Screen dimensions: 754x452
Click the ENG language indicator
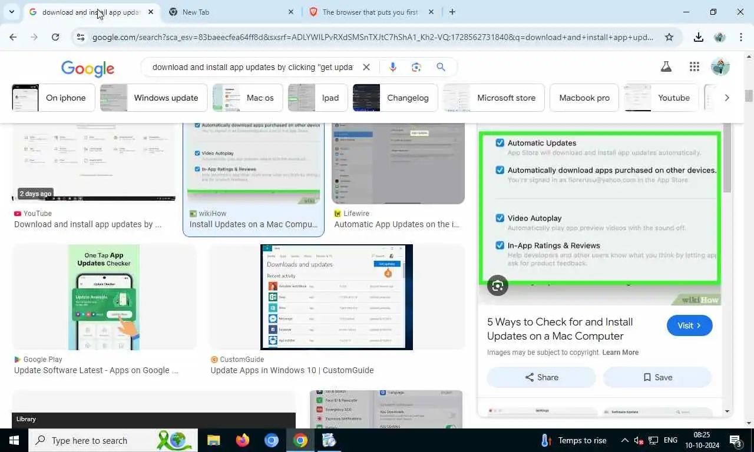[x=670, y=440]
